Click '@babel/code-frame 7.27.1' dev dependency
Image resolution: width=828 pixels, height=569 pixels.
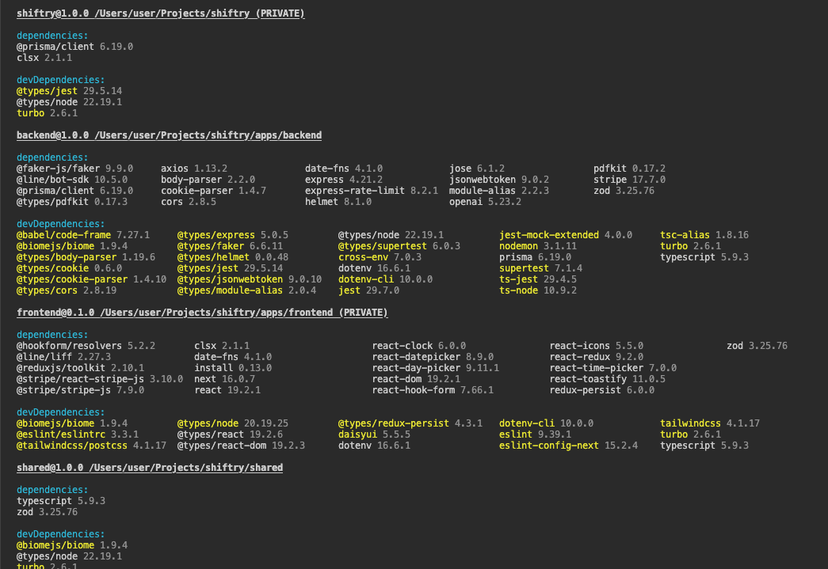pyautogui.click(x=83, y=235)
